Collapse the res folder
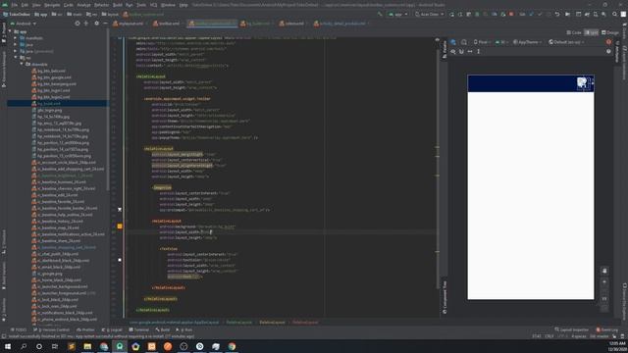 pyautogui.click(x=16, y=58)
